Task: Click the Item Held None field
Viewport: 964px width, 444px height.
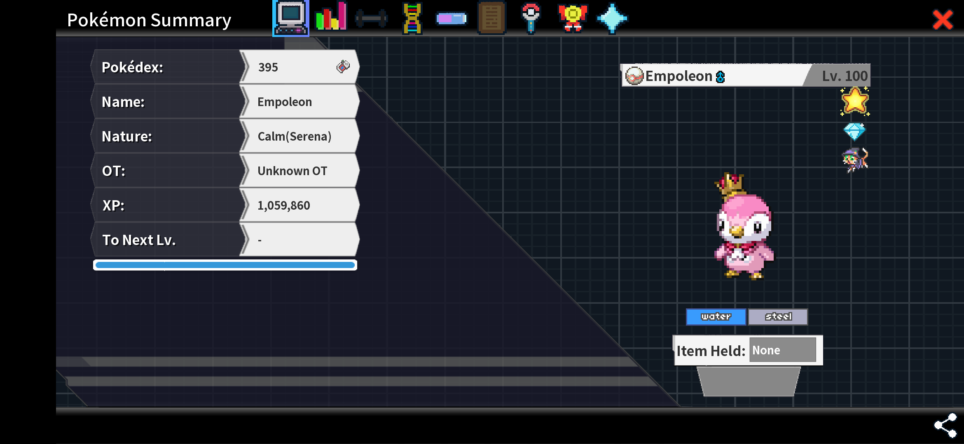Action: (782, 350)
